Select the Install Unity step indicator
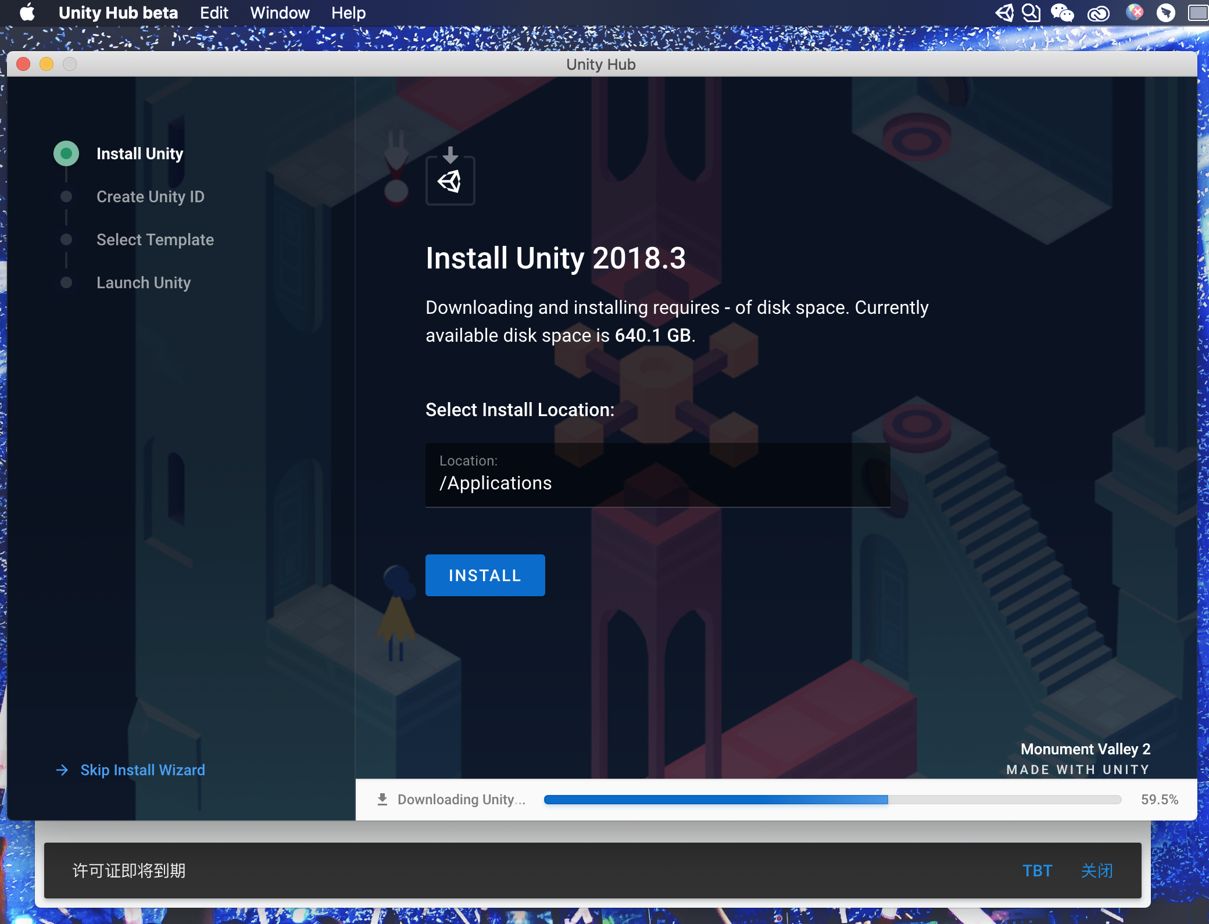This screenshot has height=924, width=1209. coord(66,153)
